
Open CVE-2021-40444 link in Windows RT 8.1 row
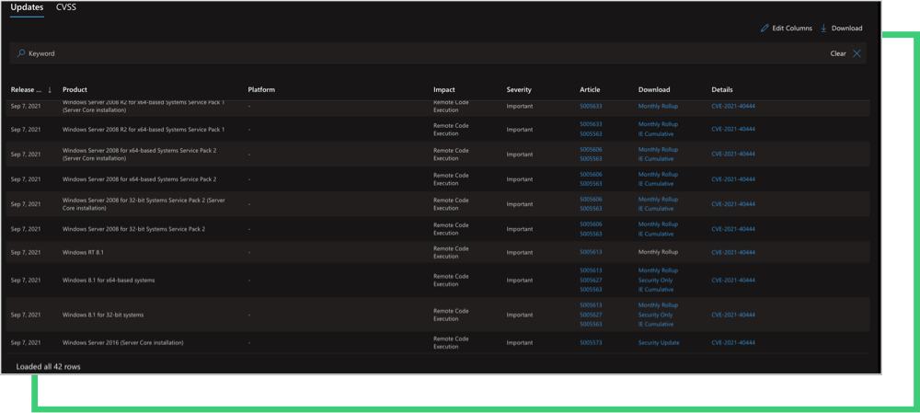pos(733,252)
